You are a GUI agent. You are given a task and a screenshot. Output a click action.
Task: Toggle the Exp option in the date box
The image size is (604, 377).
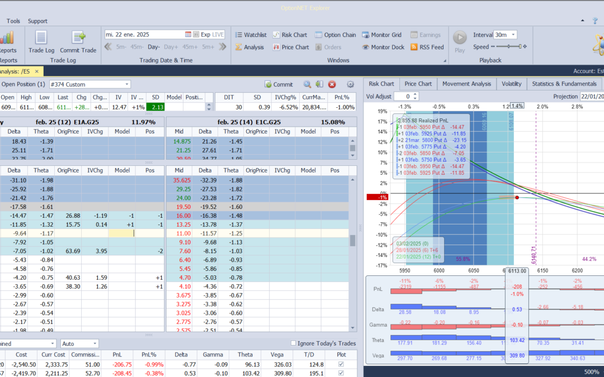pos(205,34)
